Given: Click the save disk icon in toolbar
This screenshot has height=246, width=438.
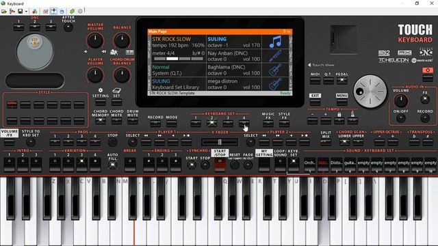Looking at the screenshot, I should [x=20, y=12].
